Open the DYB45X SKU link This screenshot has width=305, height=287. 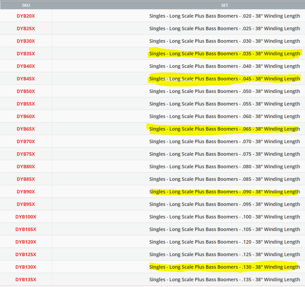(26, 79)
